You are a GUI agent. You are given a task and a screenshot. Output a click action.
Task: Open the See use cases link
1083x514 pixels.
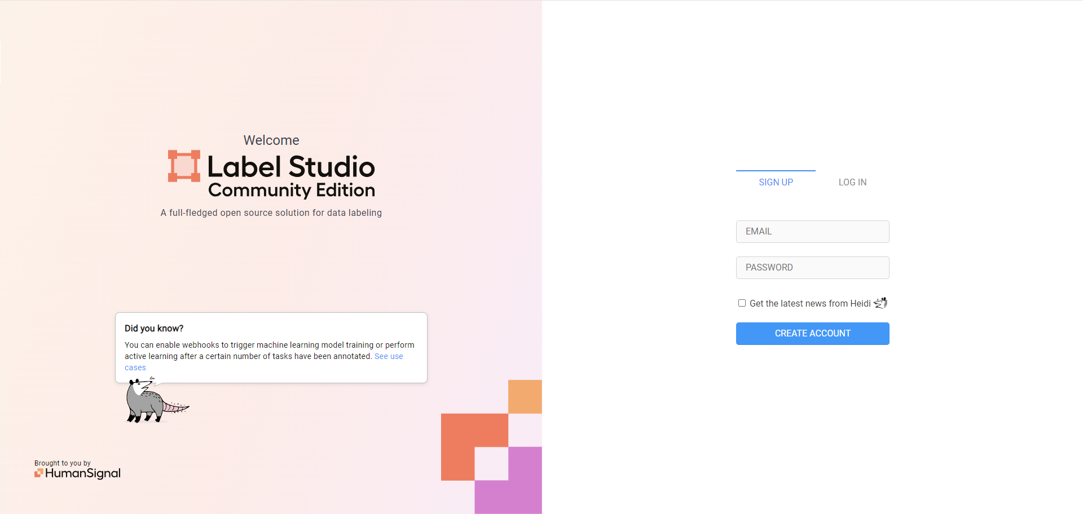[x=389, y=356]
